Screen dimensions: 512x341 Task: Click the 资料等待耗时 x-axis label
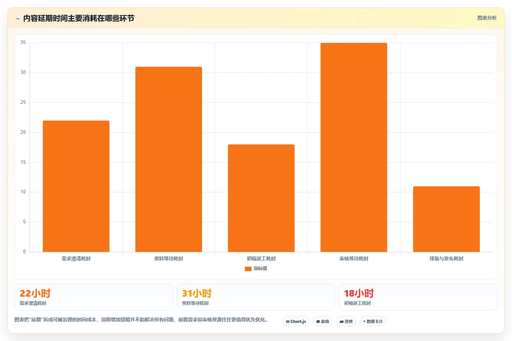[x=169, y=259]
